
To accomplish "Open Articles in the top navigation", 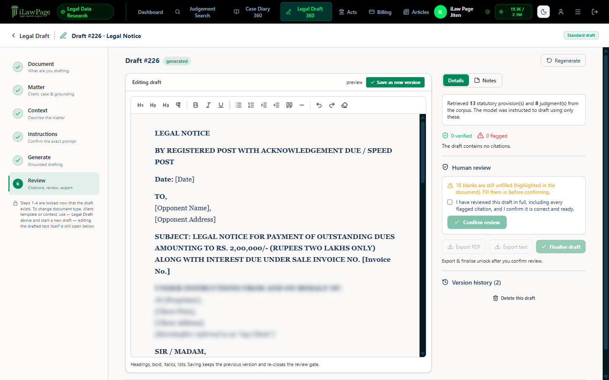I will click(x=416, y=12).
